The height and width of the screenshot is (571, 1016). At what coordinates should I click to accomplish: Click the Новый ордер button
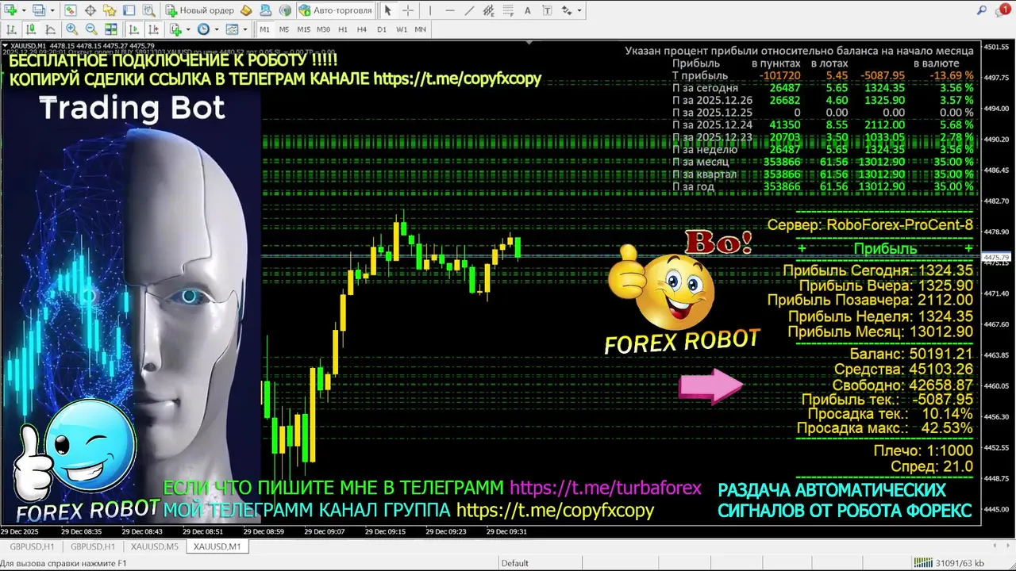pos(199,10)
